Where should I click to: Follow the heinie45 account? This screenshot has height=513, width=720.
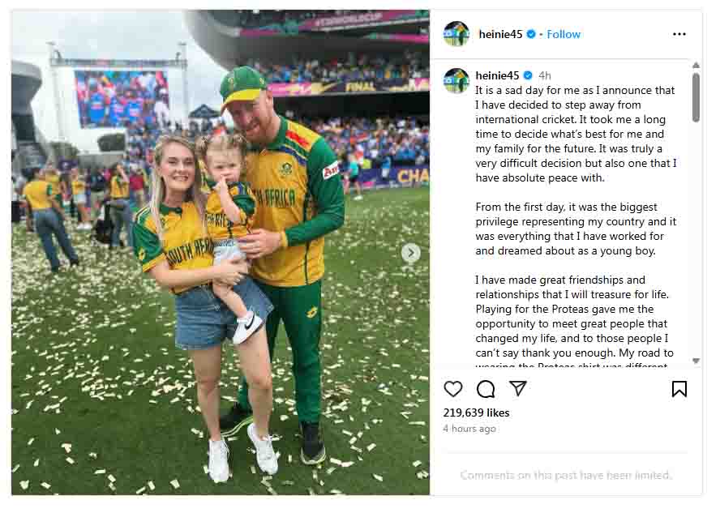[x=564, y=34]
